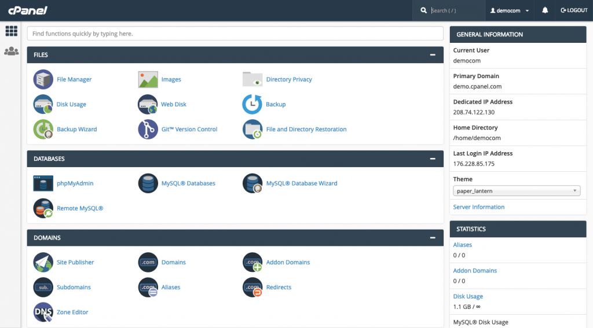Open Git Version Control icon

(x=148, y=129)
